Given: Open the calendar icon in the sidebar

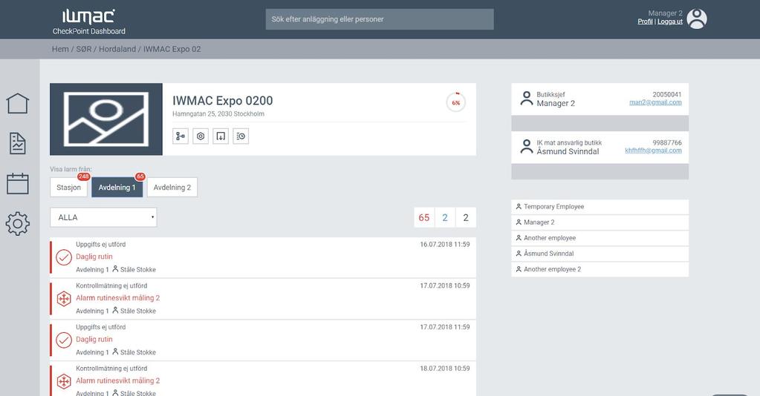Looking at the screenshot, I should (x=17, y=183).
